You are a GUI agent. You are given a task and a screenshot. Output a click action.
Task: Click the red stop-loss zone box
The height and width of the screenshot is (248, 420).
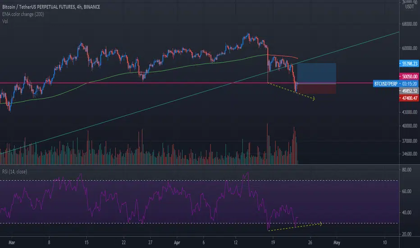point(317,89)
